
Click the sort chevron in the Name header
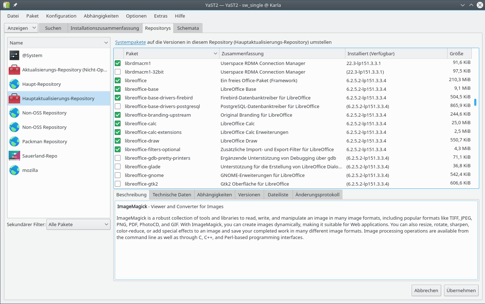tap(106, 43)
